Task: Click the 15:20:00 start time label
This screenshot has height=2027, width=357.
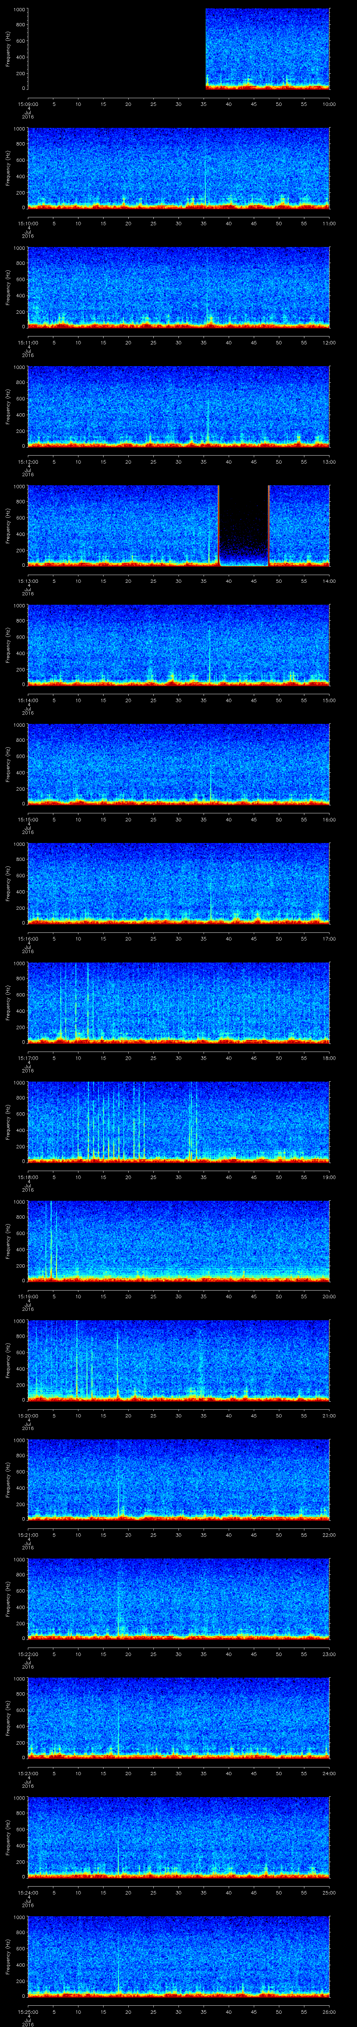Action: 28,1415
